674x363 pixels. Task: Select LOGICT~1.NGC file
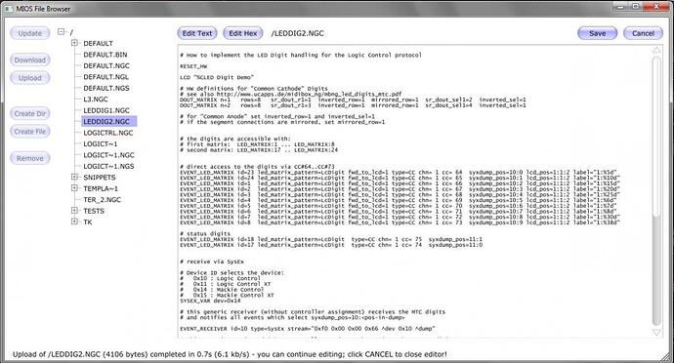[108, 155]
